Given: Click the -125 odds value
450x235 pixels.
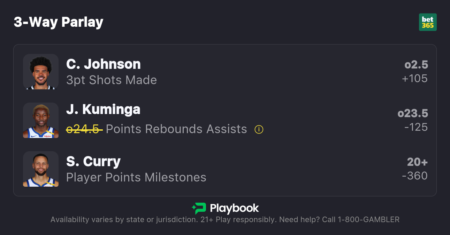Looking at the screenshot, I should [416, 127].
